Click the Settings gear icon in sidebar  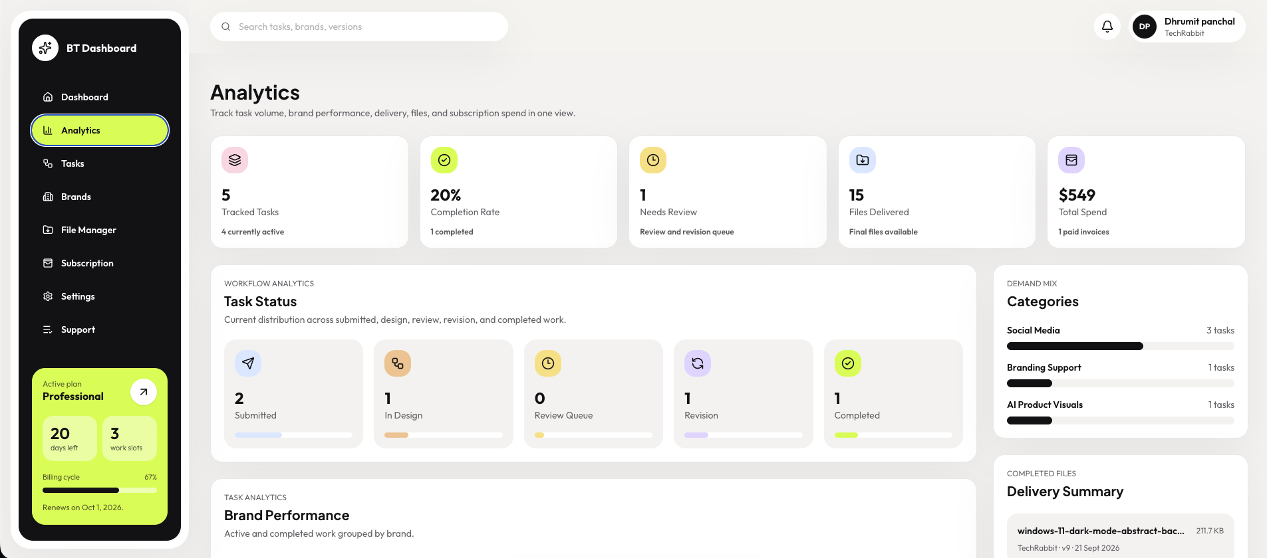pyautogui.click(x=48, y=296)
